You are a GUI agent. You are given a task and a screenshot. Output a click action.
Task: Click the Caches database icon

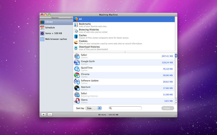tap(76, 36)
